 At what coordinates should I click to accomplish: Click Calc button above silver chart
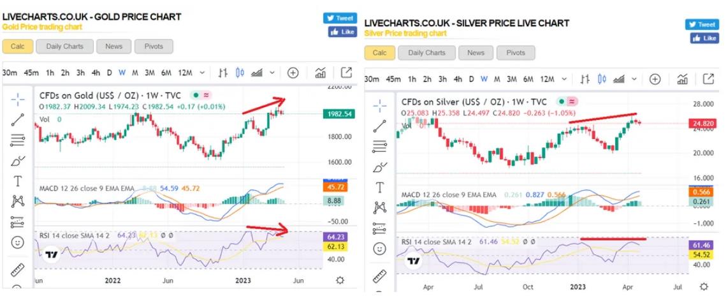coord(380,52)
